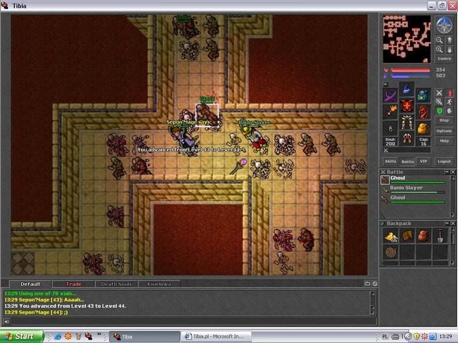
Task: Enable full attack fight mode
Action: 439,93
